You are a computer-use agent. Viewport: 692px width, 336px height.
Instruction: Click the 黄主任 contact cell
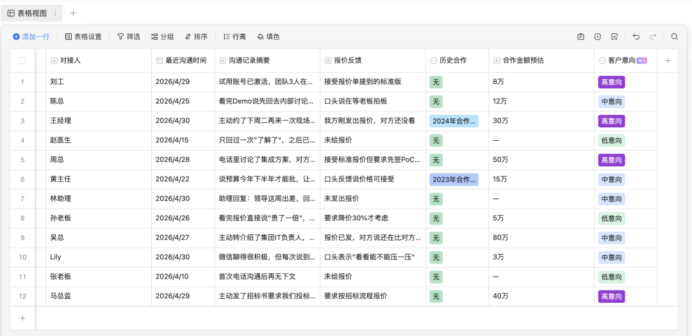(x=99, y=179)
